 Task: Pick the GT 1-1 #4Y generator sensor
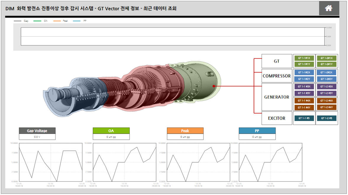coord(304,107)
